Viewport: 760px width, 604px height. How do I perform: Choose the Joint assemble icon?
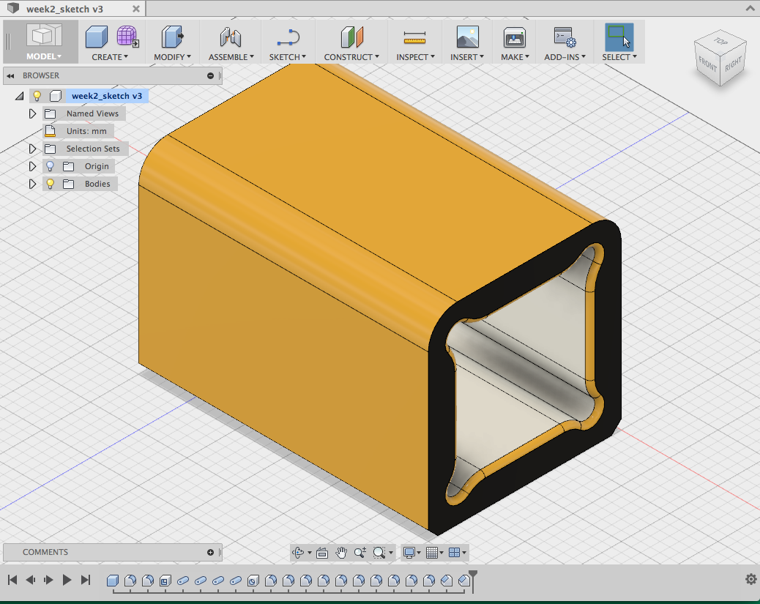point(231,37)
